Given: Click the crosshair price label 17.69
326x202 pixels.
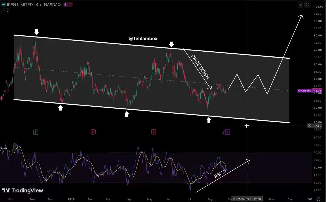Looking at the screenshot, I should tap(318, 126).
